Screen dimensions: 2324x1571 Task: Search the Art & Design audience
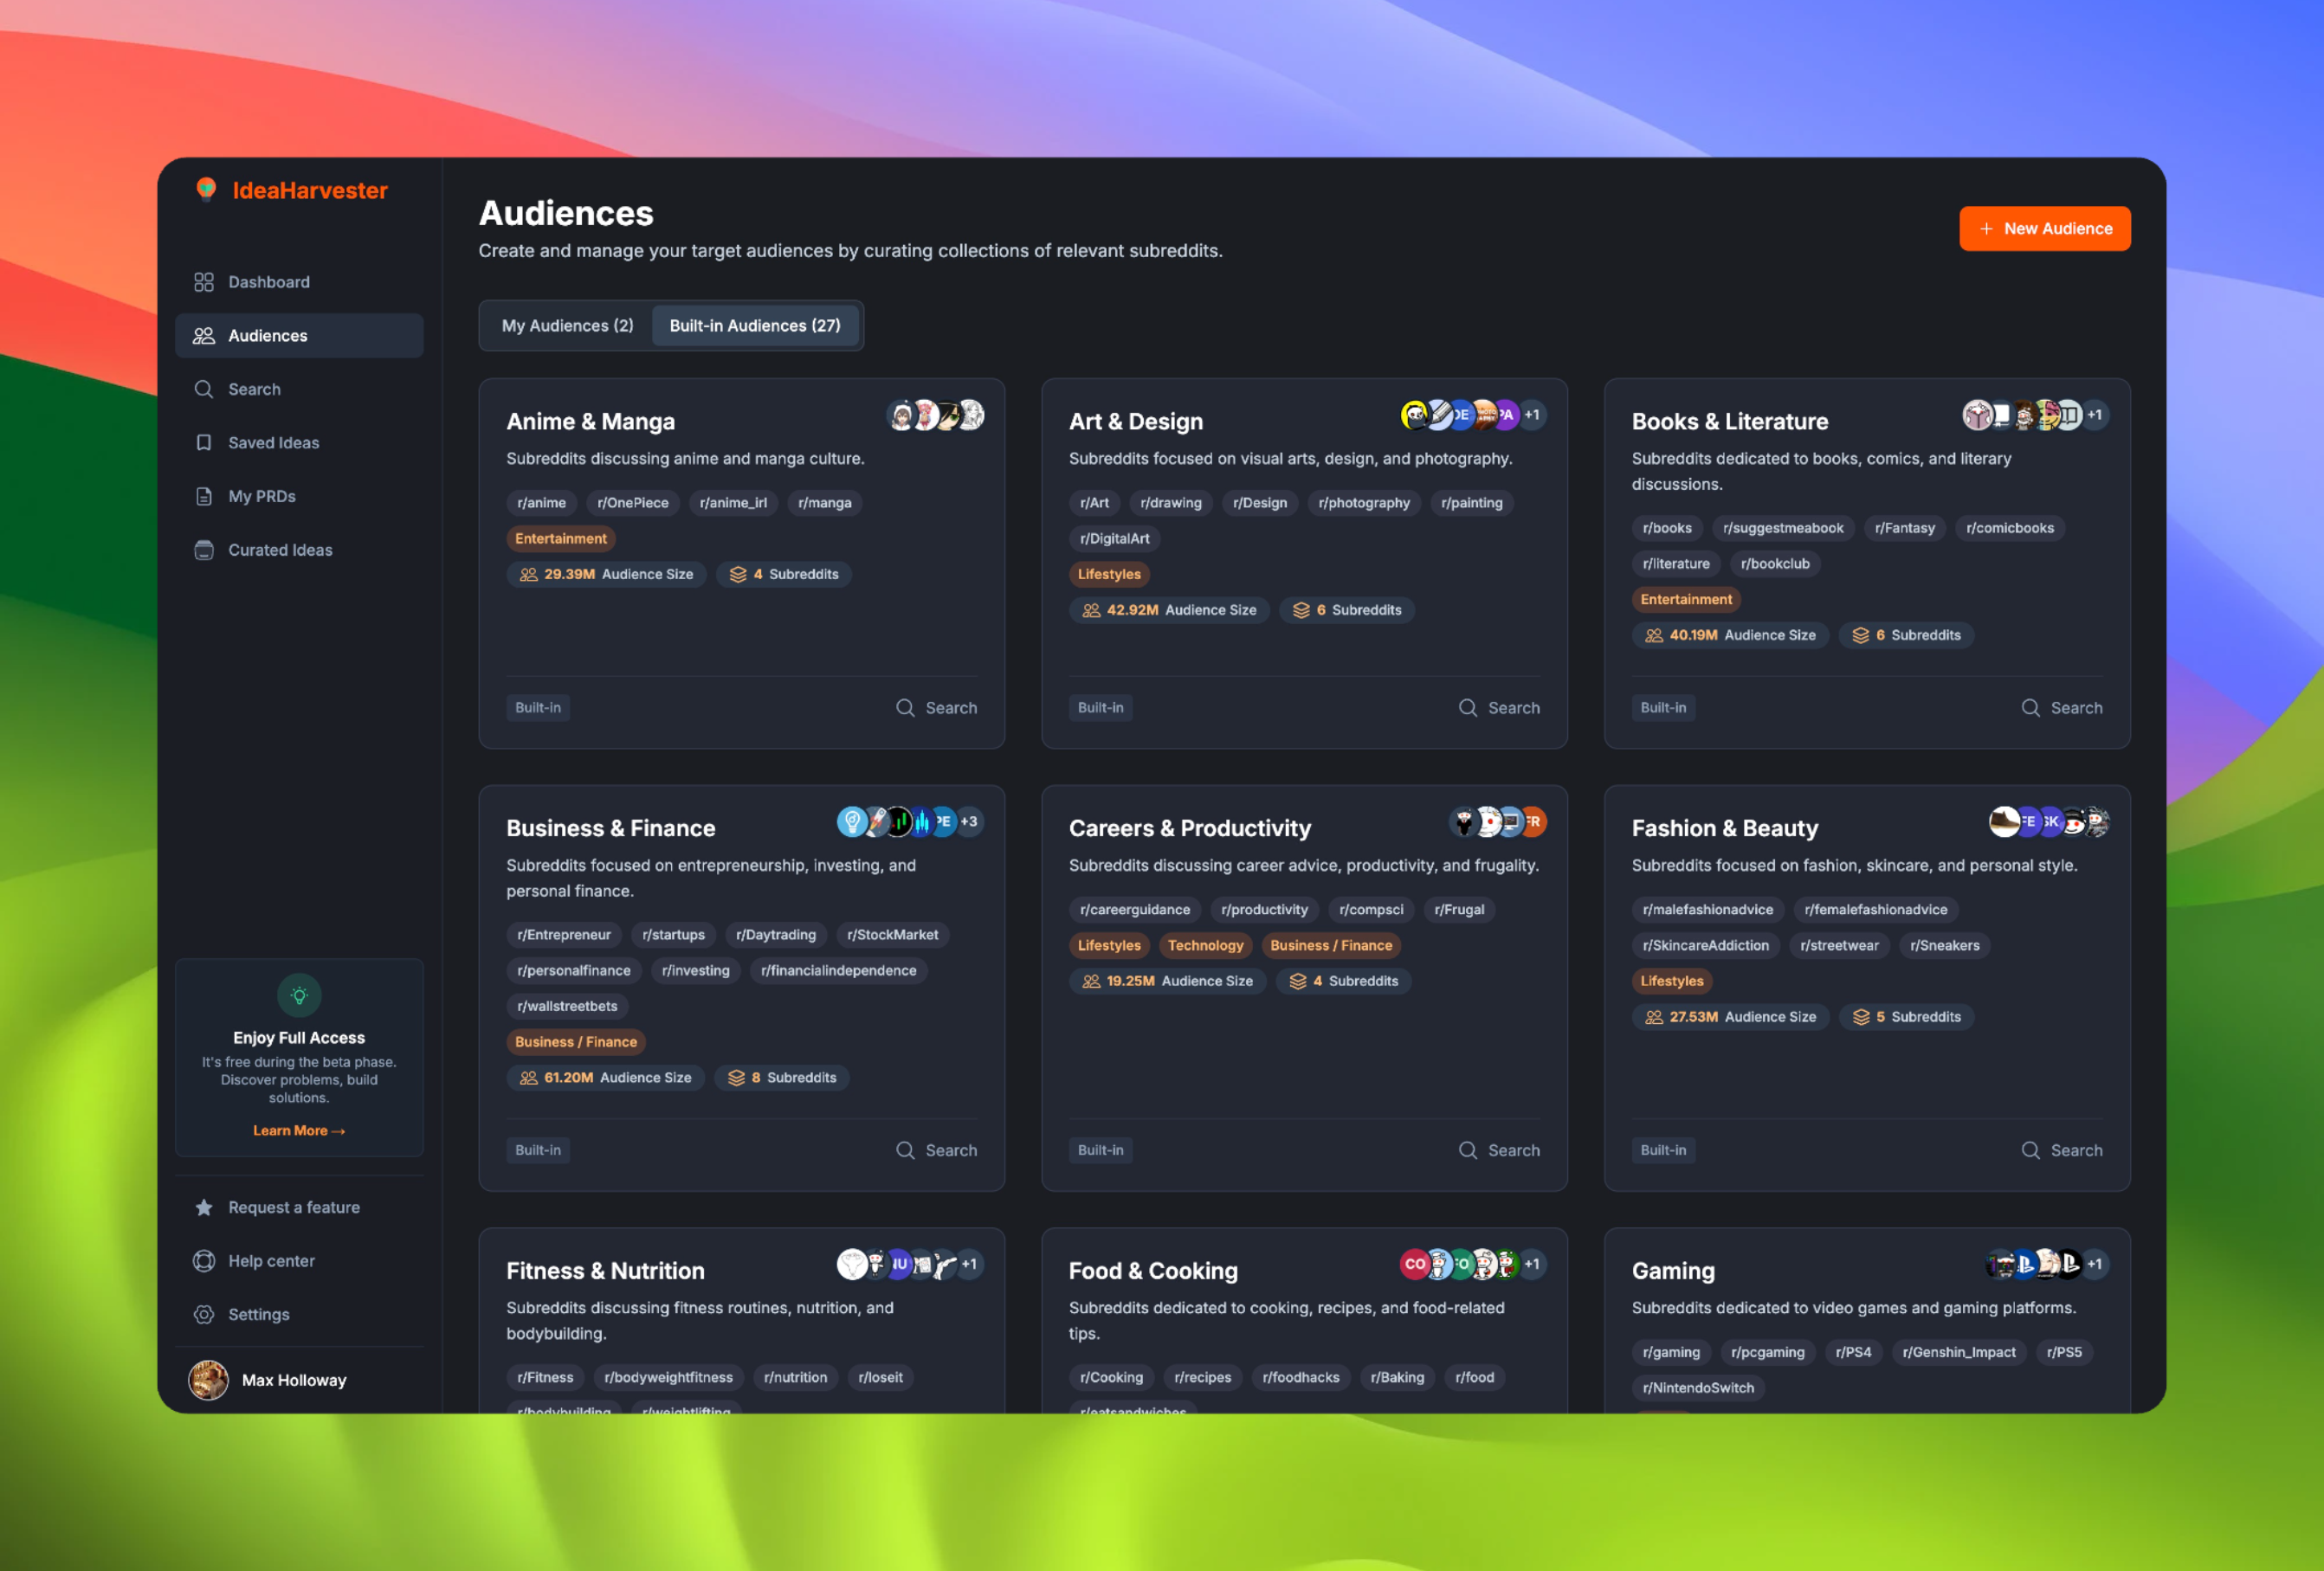point(1498,707)
